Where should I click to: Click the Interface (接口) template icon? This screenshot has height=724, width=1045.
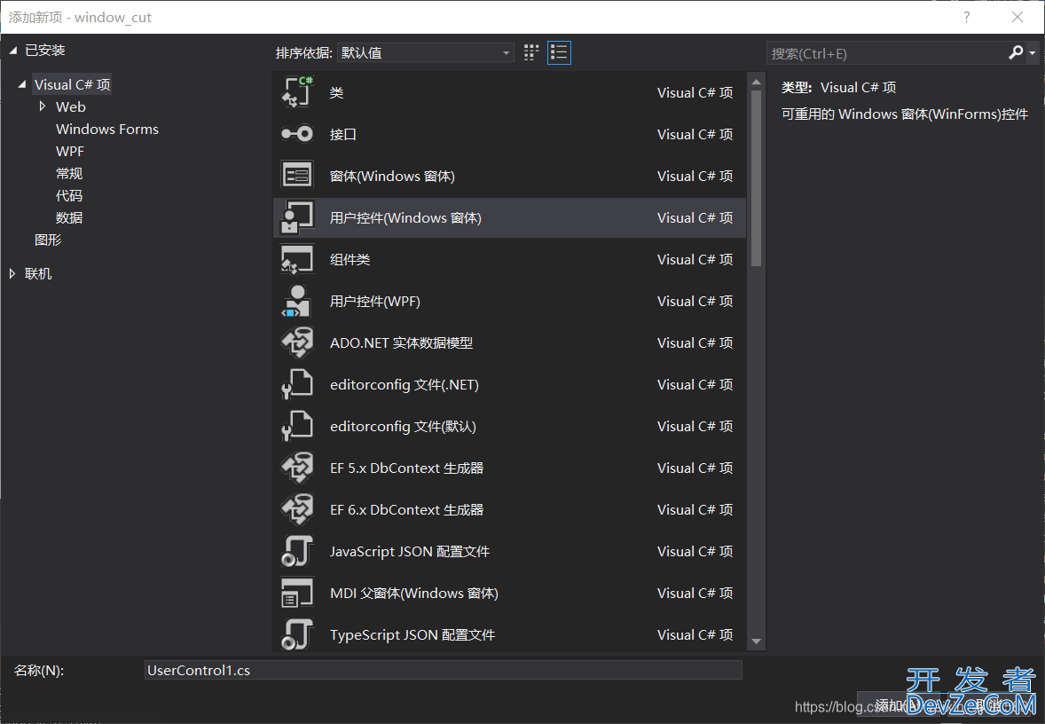pos(297,134)
